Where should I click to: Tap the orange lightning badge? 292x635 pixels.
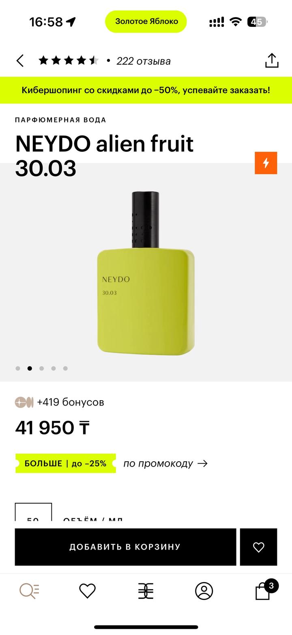tap(266, 163)
